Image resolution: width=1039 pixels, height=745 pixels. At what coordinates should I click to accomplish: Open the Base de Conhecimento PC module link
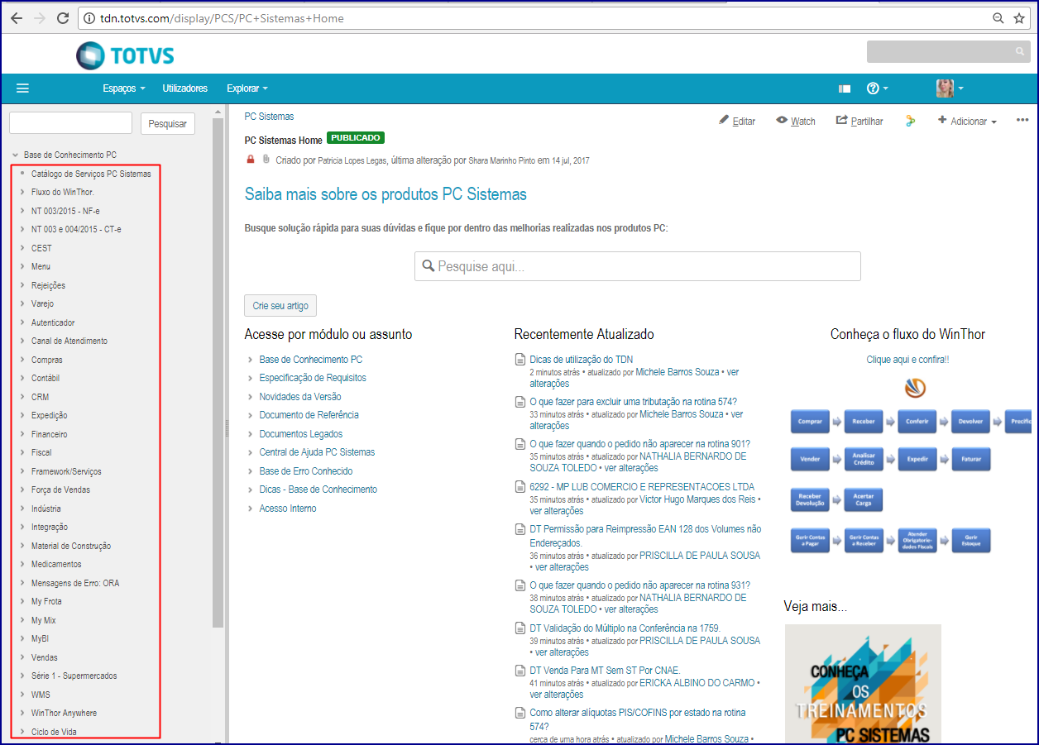(311, 360)
